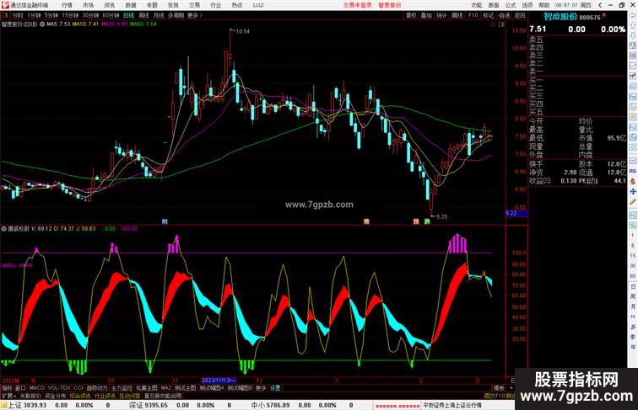The image size is (638, 410).
Task: Open the 综合资讯 tab
Action: (x=80, y=396)
